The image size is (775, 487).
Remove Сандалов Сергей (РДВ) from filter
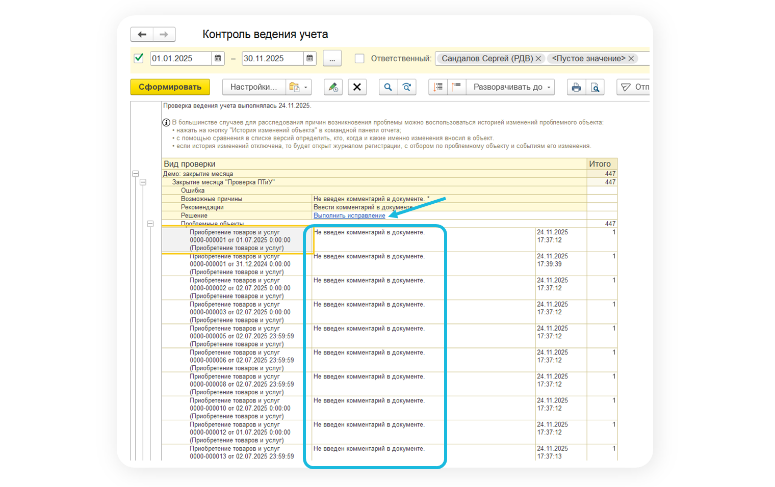[538, 59]
